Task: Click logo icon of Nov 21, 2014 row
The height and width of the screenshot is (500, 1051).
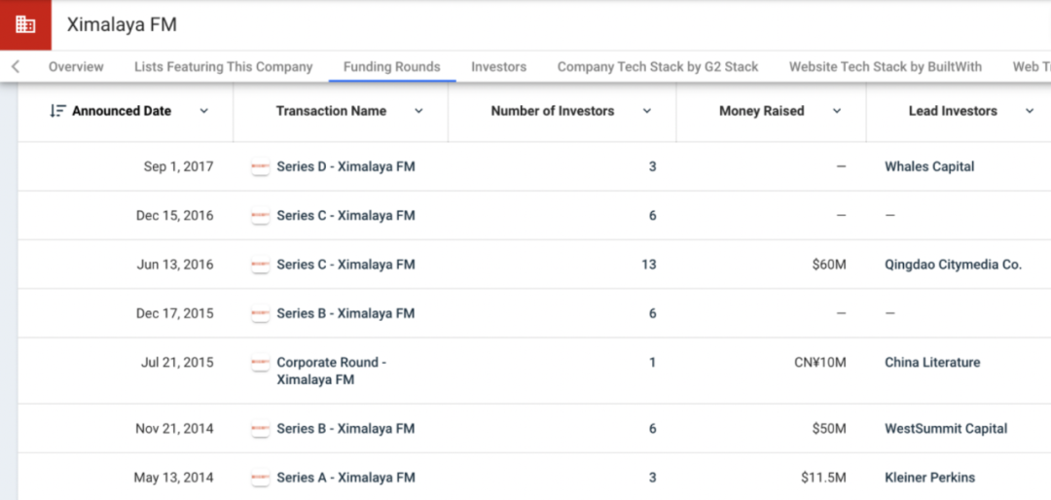Action: click(260, 429)
